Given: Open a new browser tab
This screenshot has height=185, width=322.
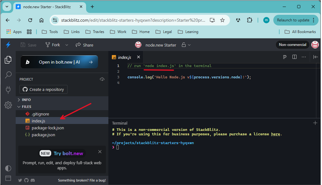Looking at the screenshot, I should (x=92, y=7).
